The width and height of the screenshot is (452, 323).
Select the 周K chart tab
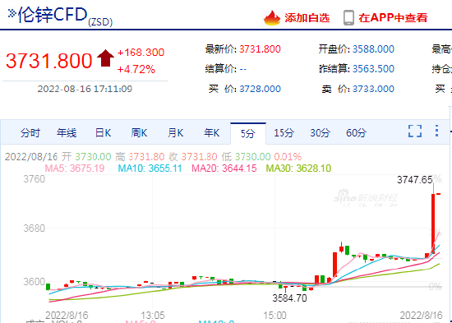[139, 133]
